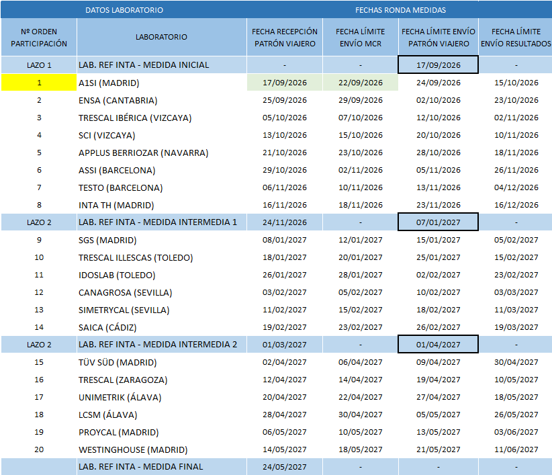Click LAZO 2 cell beside MEDIDA INTERMEDIA 2
Screen dimensions: 552x475
click(39, 345)
